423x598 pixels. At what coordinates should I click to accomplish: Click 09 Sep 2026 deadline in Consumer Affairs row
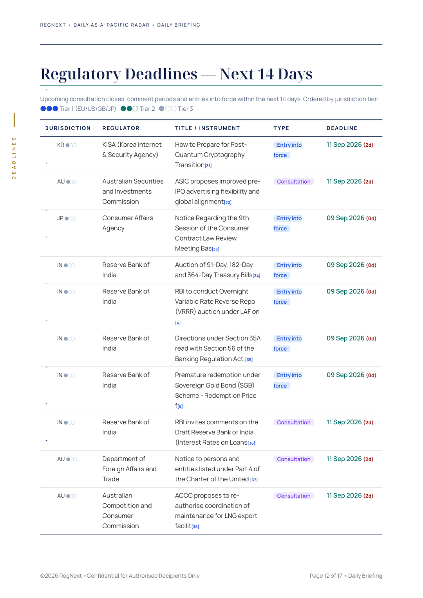point(351,218)
